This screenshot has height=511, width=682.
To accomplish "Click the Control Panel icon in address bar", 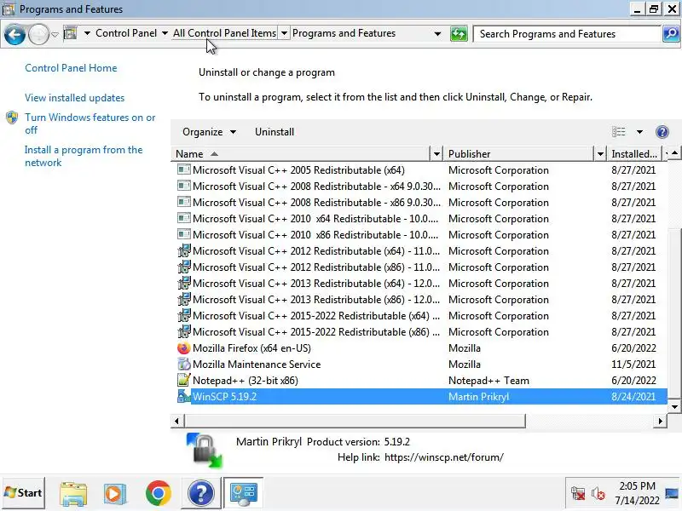I will (x=70, y=33).
